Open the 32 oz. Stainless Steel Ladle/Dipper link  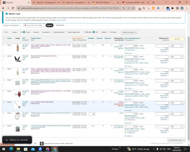click(x=42, y=102)
